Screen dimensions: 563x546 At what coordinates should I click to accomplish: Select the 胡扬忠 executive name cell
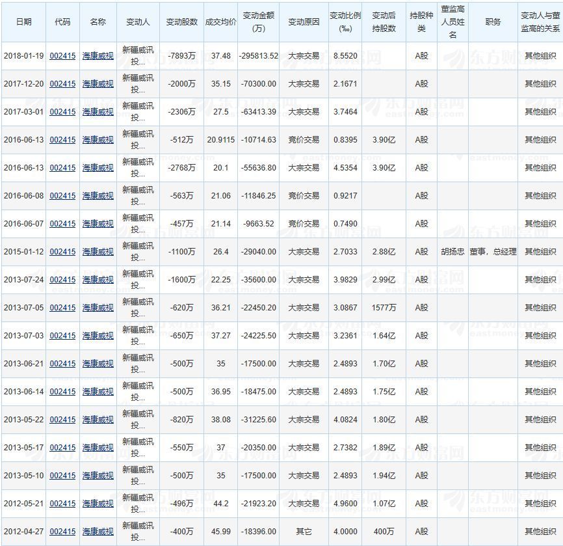(452, 252)
